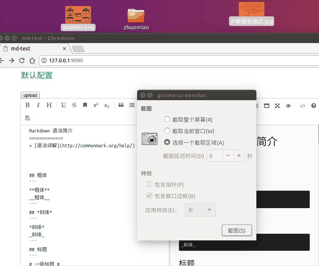Apply strikethrough formatting
This screenshot has height=266, width=319.
(x=74, y=105)
